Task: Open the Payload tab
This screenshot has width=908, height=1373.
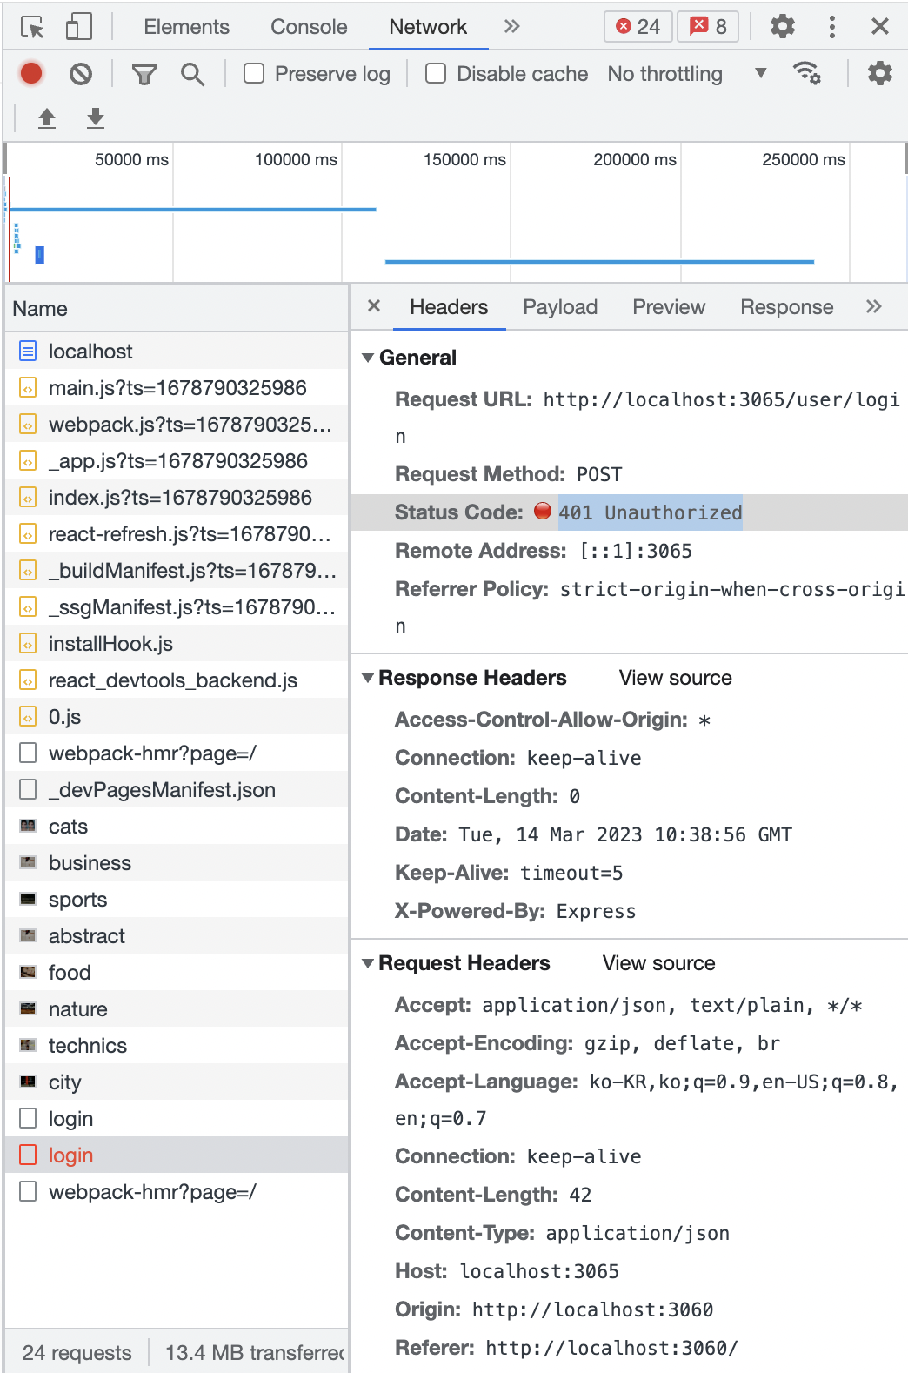Action: 560,307
